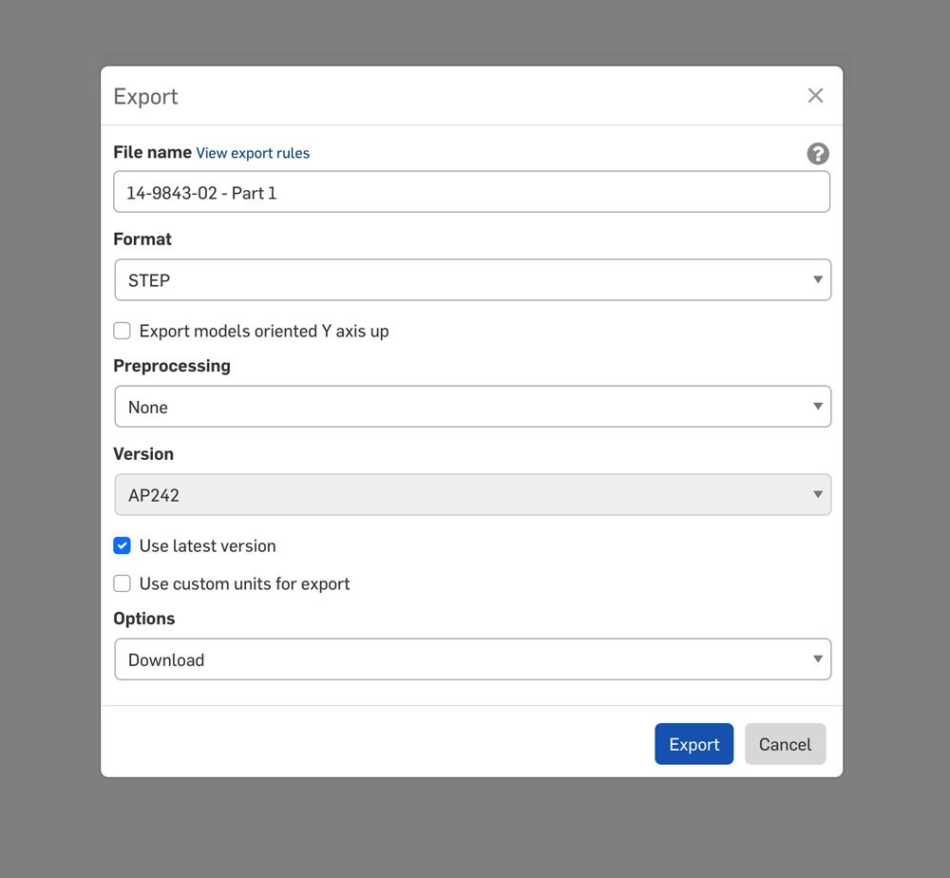Image resolution: width=950 pixels, height=878 pixels.
Task: Uncheck the "Use latest version" checkbox
Action: click(122, 545)
